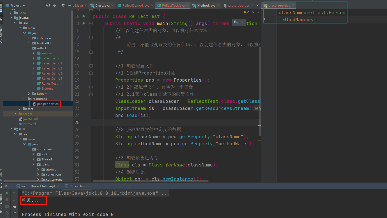Expand the Stream package
Viewport: 387px width, 218px height.
(29, 93)
